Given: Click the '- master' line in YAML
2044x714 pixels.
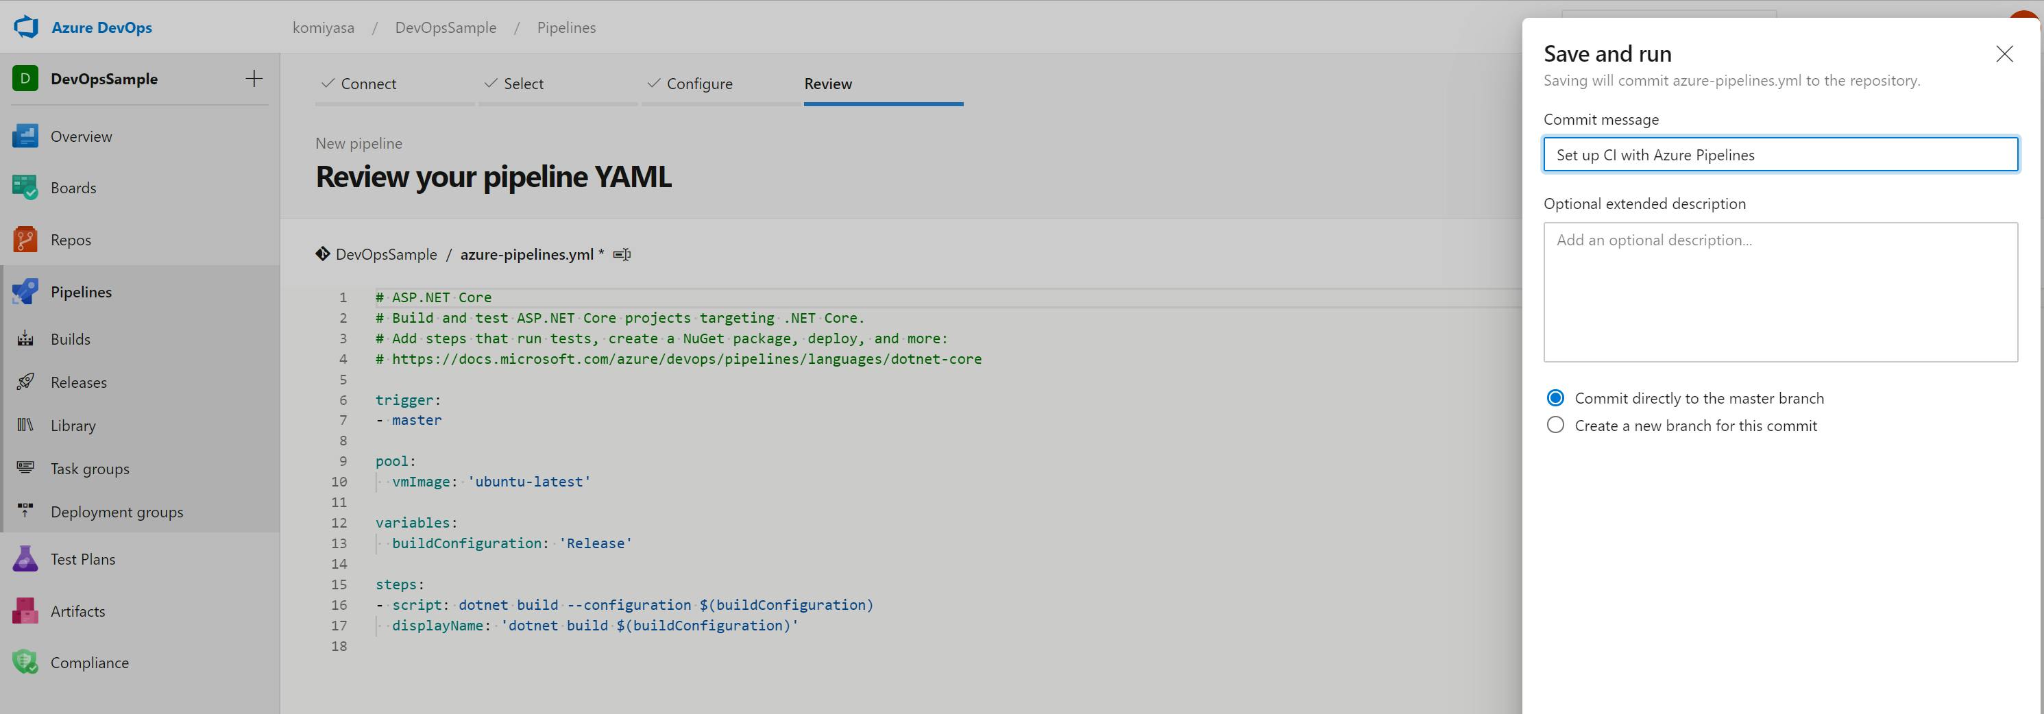Looking at the screenshot, I should pos(409,421).
